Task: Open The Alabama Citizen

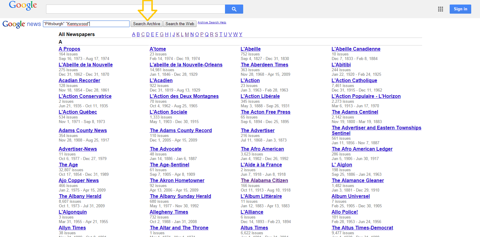Action: (265, 181)
